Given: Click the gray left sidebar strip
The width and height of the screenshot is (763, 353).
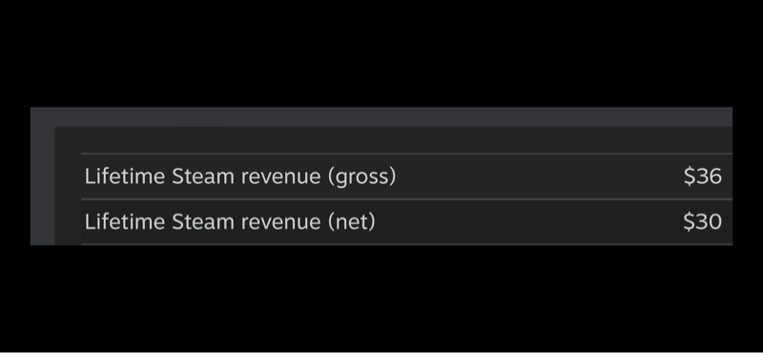Looking at the screenshot, I should coord(43,185).
